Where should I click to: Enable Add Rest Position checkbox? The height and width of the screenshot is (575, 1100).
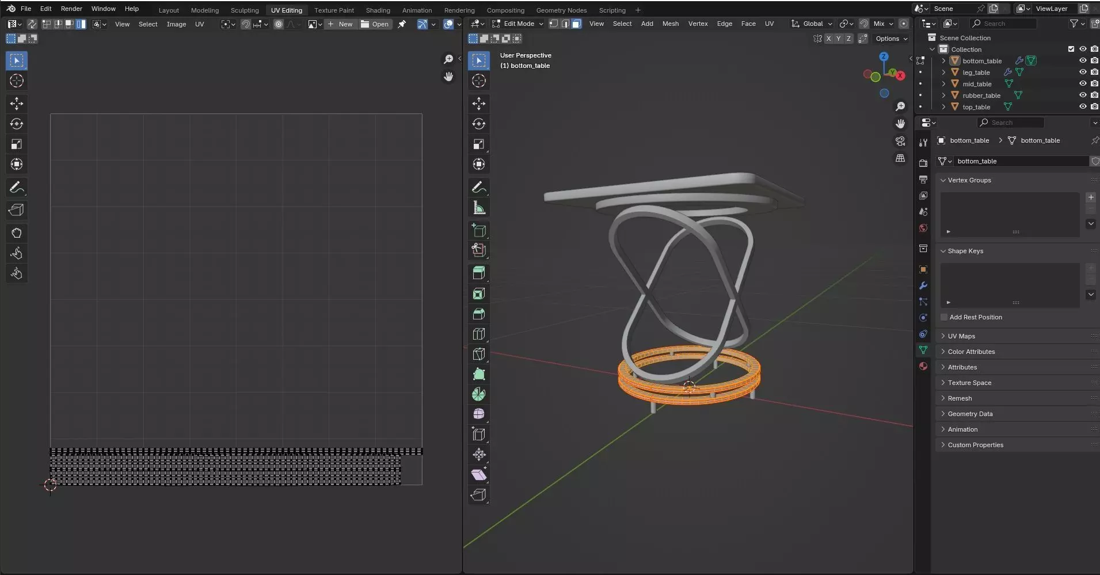944,317
